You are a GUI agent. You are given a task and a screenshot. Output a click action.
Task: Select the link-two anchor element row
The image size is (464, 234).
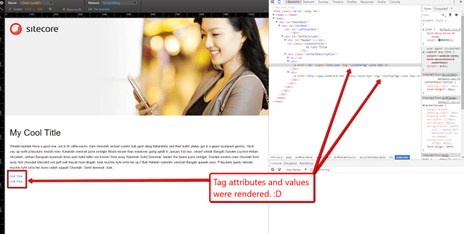tap(356, 76)
